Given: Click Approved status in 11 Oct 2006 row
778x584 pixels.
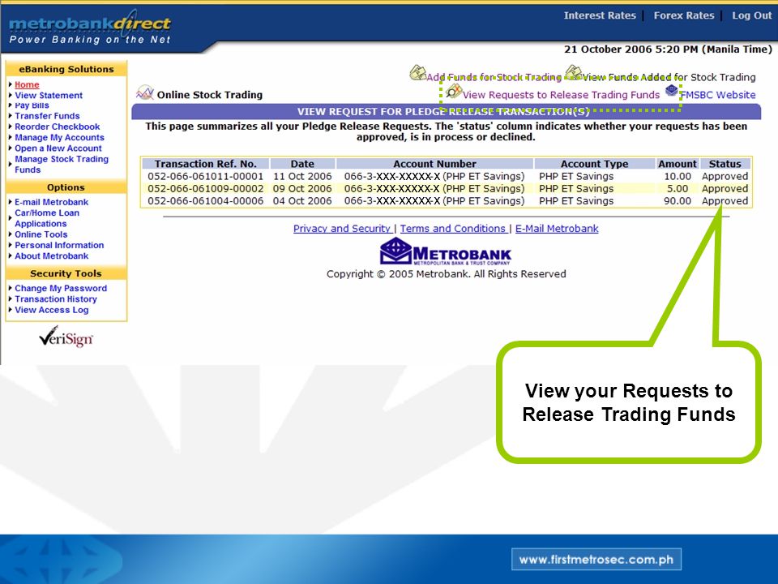Looking at the screenshot, I should (725, 177).
